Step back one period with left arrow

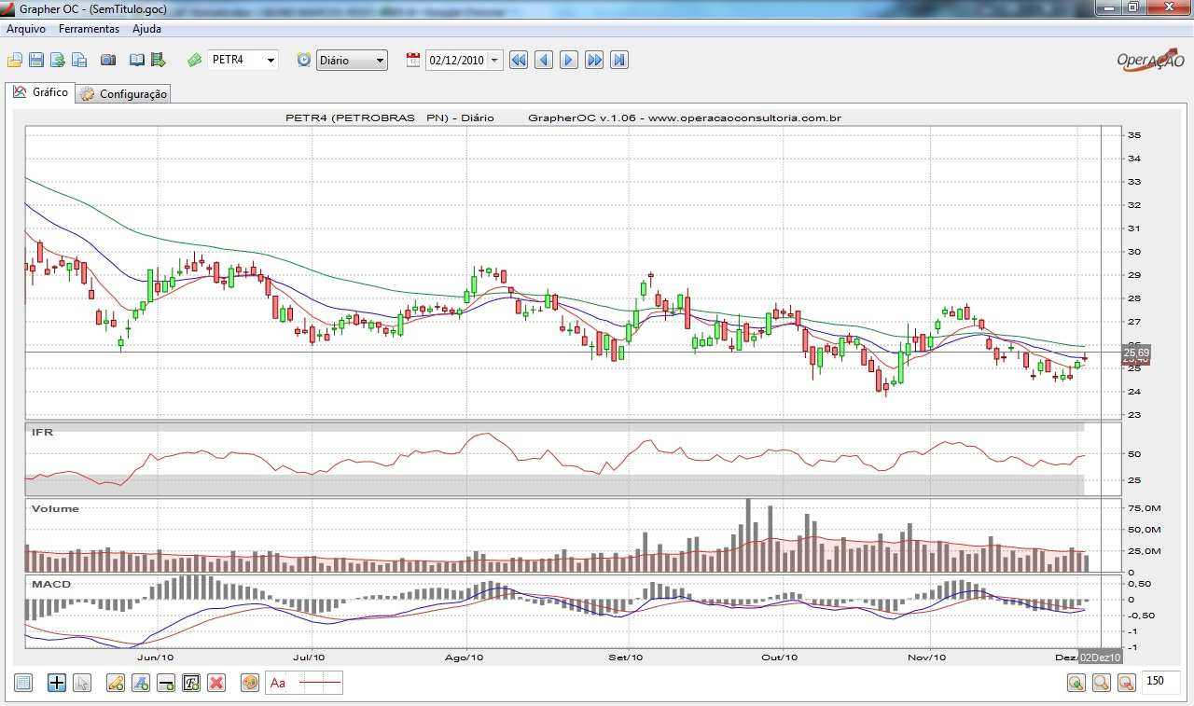544,60
